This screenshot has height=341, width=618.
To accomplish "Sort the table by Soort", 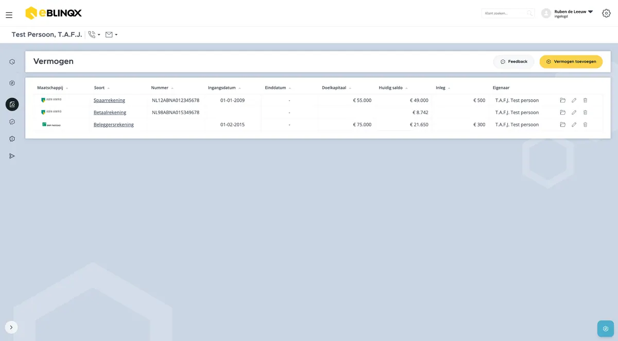I will tap(102, 88).
